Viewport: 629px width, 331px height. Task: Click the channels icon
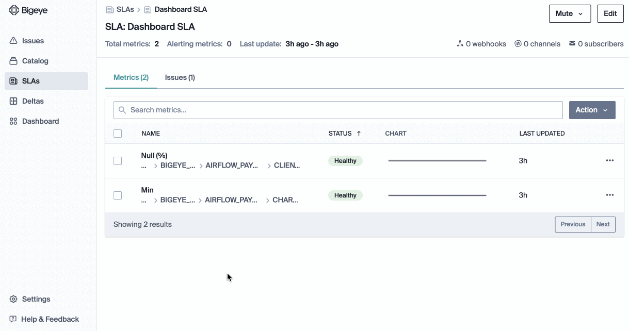coord(518,44)
